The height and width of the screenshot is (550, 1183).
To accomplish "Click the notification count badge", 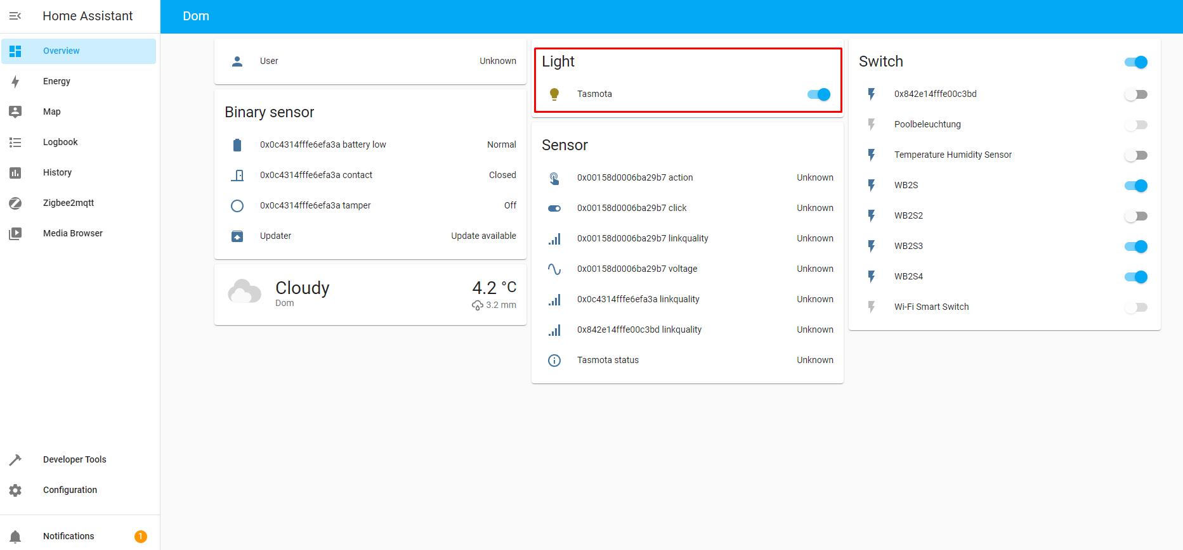I will 141,537.
